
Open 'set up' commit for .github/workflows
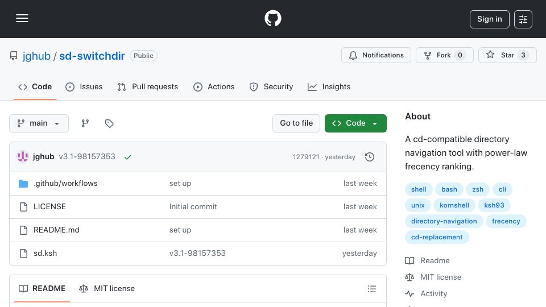(180, 184)
